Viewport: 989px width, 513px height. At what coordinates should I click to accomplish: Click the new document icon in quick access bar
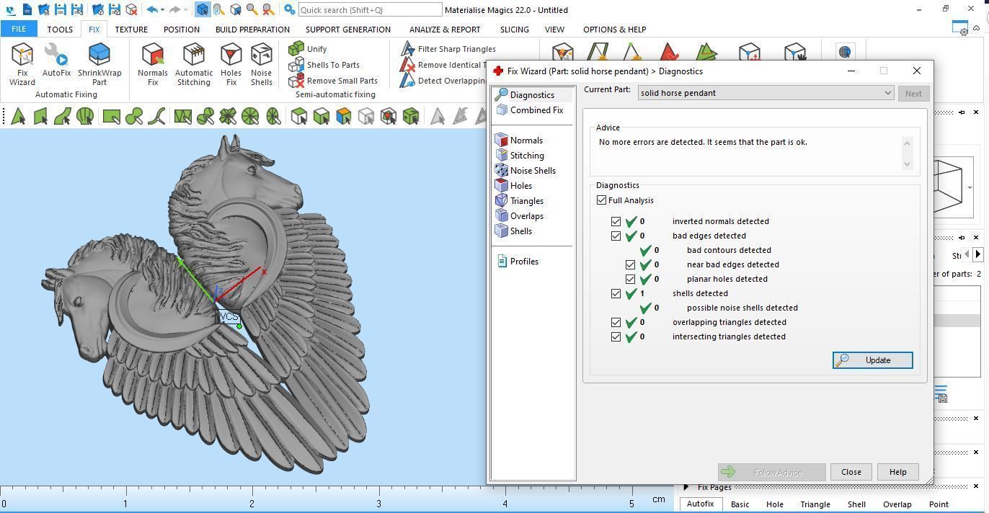(28, 9)
